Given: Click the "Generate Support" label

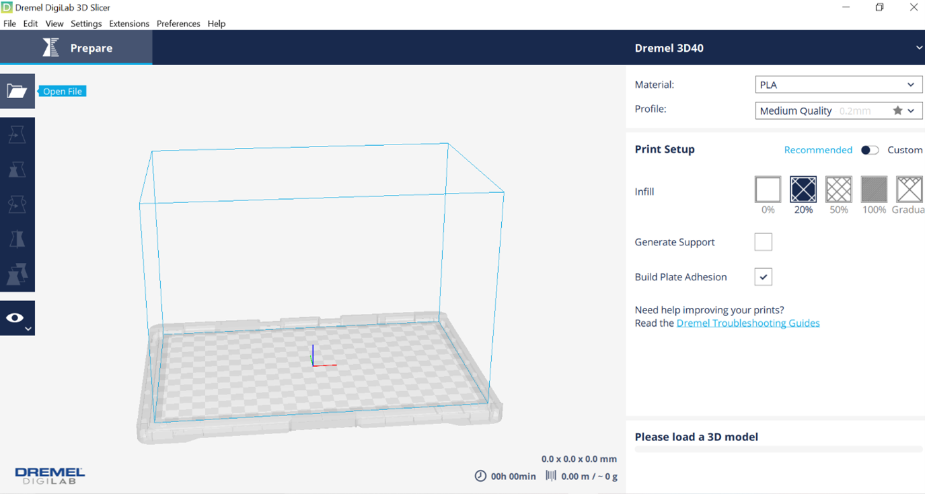Looking at the screenshot, I should (675, 242).
